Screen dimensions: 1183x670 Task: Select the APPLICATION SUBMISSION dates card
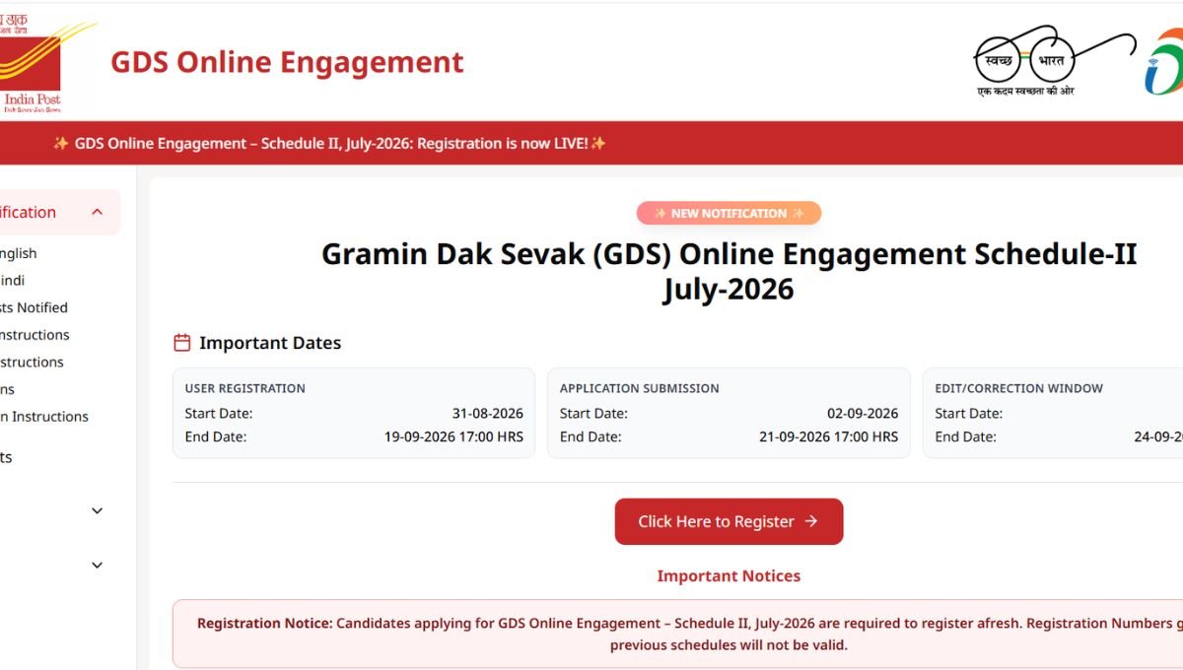coord(729,413)
